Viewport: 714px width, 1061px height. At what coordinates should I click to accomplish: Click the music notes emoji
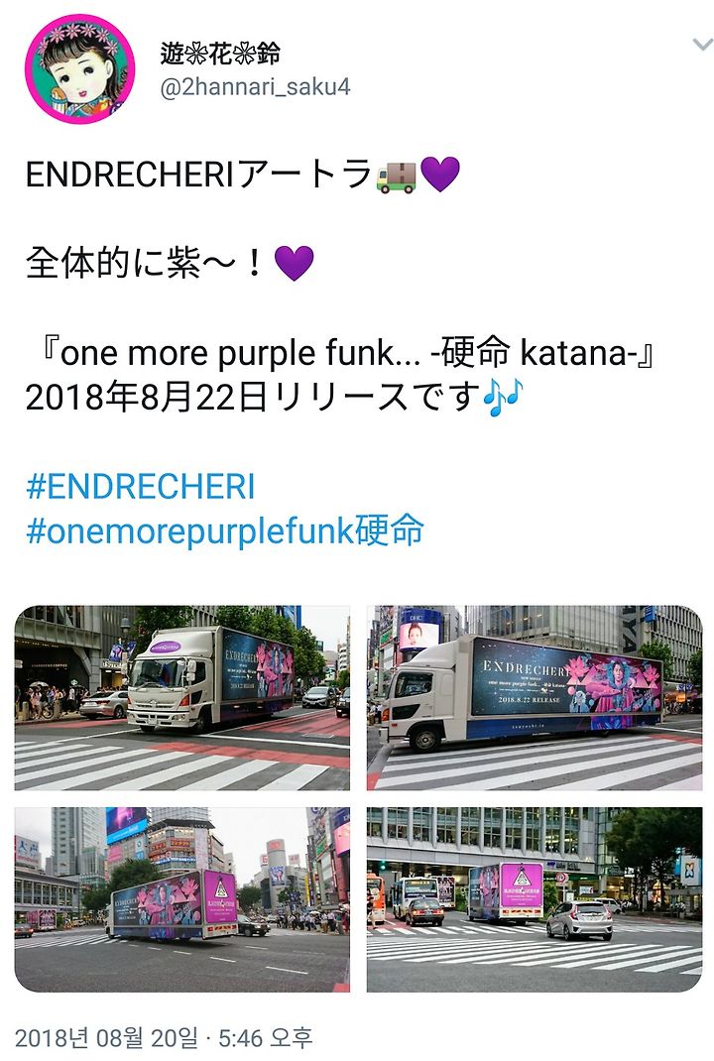503,398
